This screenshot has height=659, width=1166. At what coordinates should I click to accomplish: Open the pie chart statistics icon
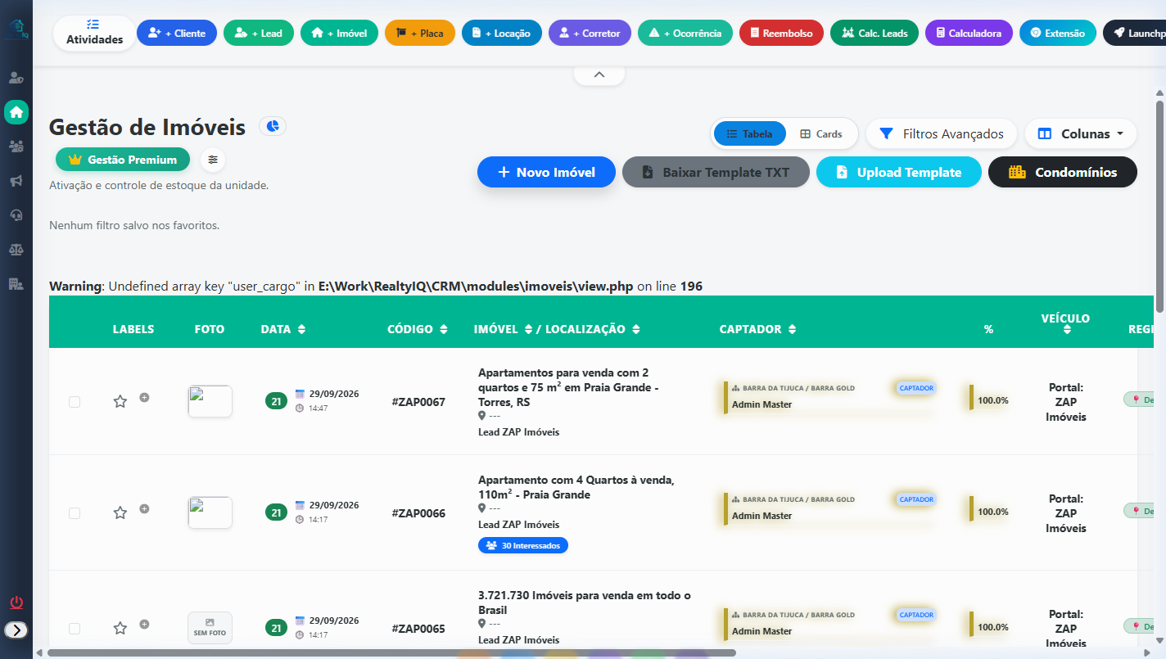click(x=273, y=126)
